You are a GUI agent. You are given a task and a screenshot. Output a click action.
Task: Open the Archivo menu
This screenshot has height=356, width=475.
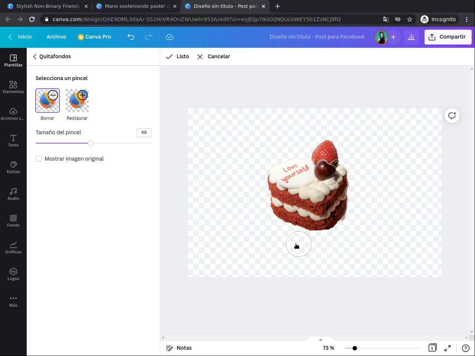click(56, 37)
